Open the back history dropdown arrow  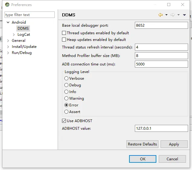click(x=166, y=15)
